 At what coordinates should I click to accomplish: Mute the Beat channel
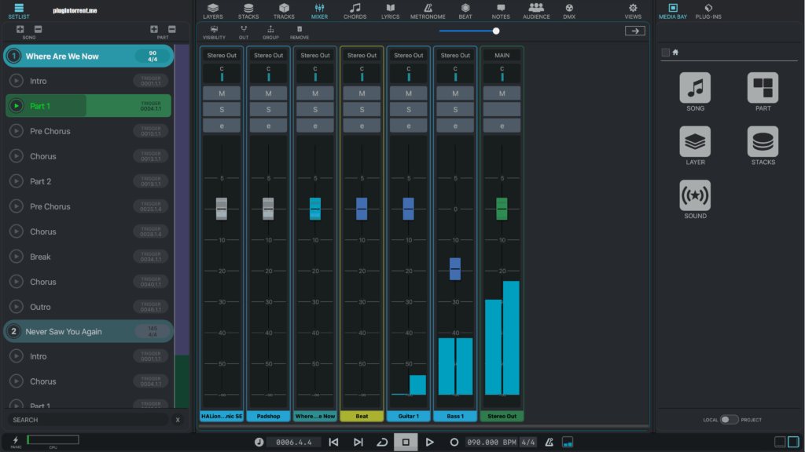362,93
